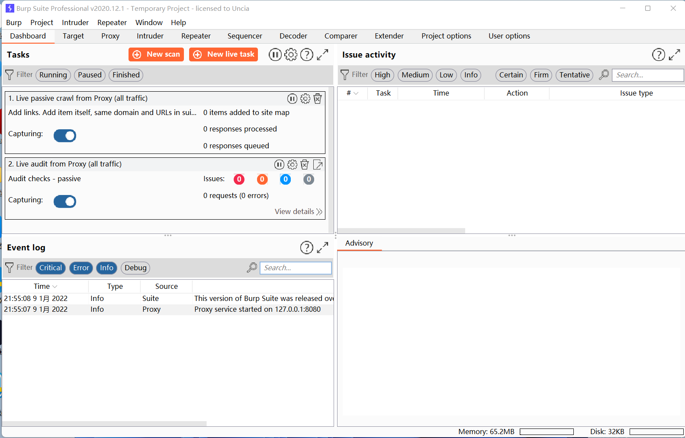Select the Proxy service started log row
This screenshot has width=685, height=438.
(168, 310)
